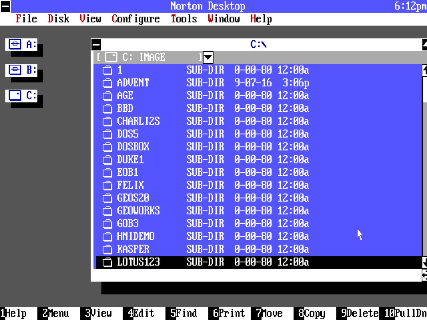
Task: Open the C: IMAGE drive combo box
Action: pos(149,57)
